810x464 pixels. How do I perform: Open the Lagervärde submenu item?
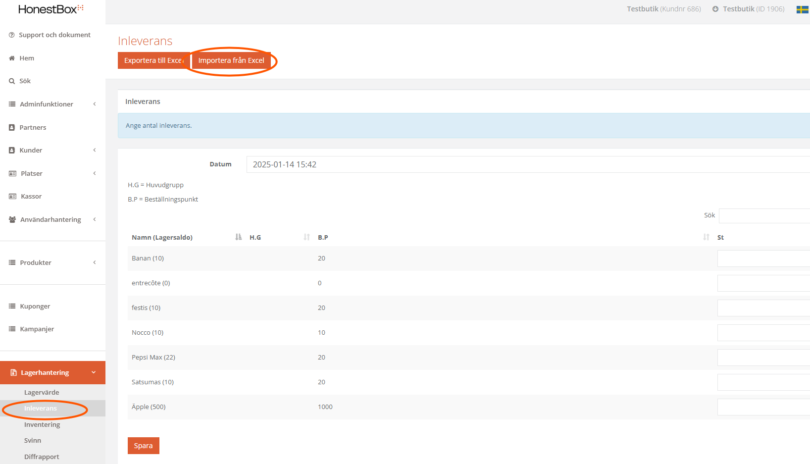42,393
